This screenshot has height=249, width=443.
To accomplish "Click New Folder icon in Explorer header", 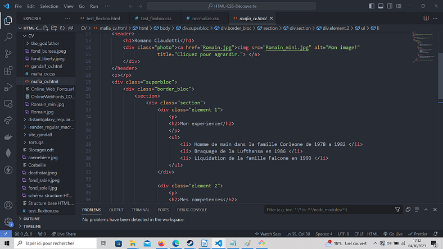I will click(x=54, y=28).
